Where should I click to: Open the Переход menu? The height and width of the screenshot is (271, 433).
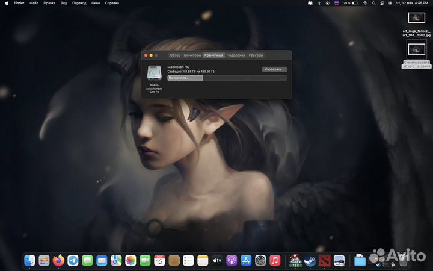pyautogui.click(x=79, y=3)
